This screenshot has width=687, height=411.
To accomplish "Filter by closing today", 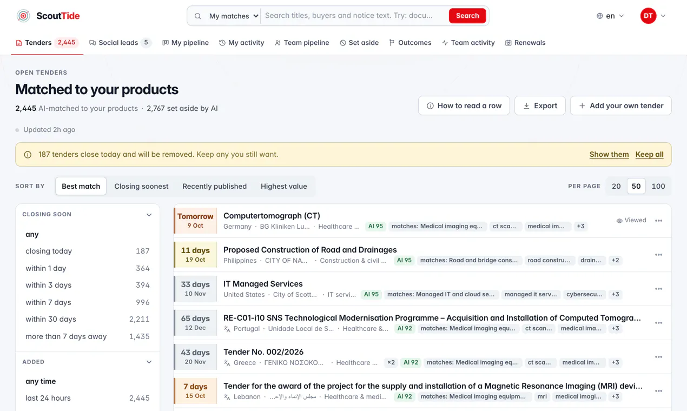I will [88, 251].
